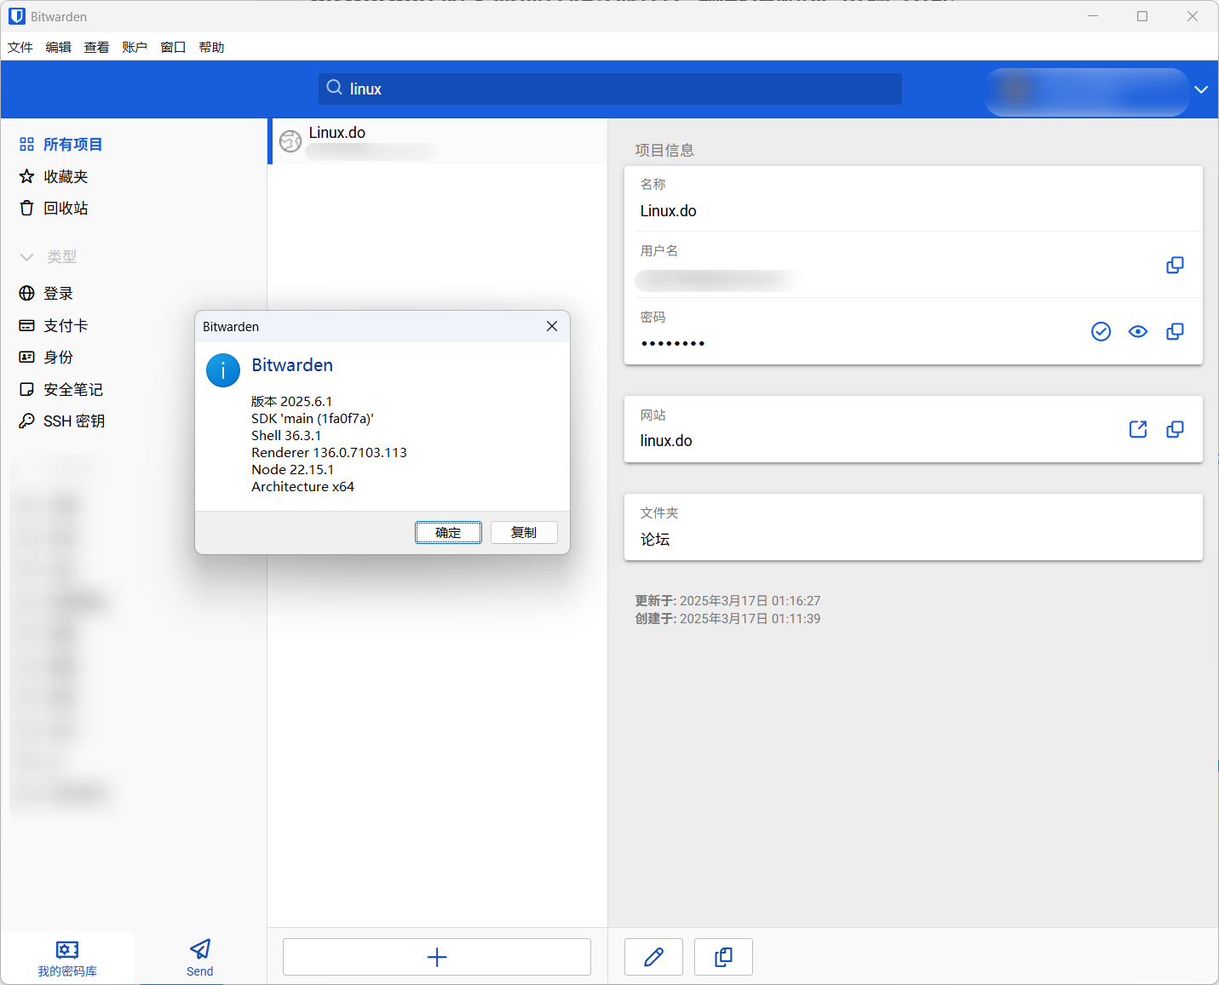Show the hidden password with eye icon
Viewport: 1219px width, 985px height.
pos(1138,331)
